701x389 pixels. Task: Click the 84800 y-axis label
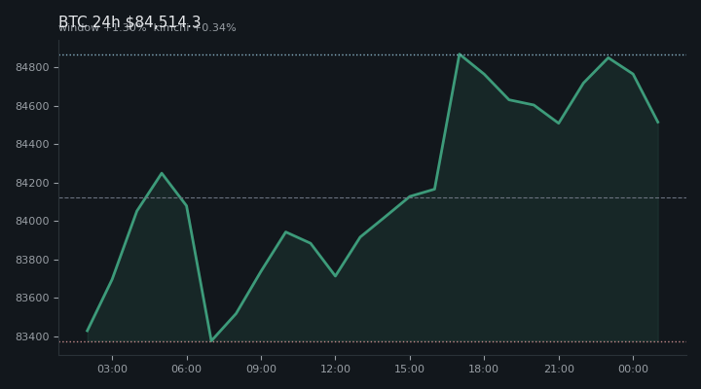tap(31, 67)
